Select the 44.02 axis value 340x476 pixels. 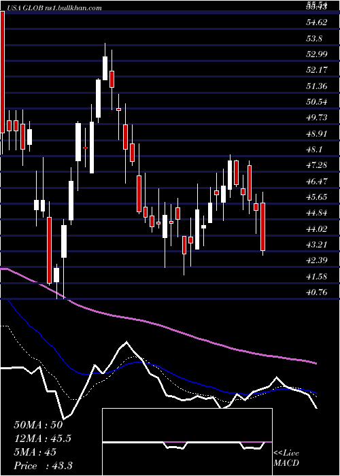[x=317, y=229]
